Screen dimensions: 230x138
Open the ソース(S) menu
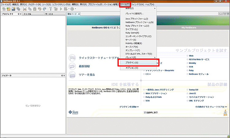[46, 4]
